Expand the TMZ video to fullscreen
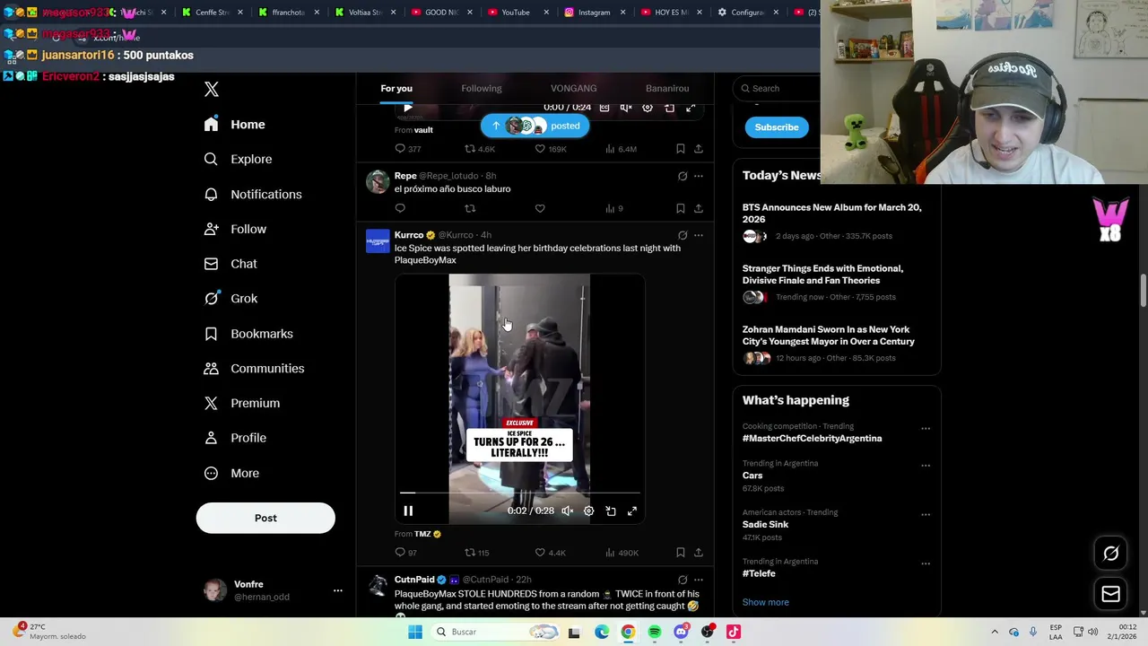1148x646 pixels. point(632,511)
